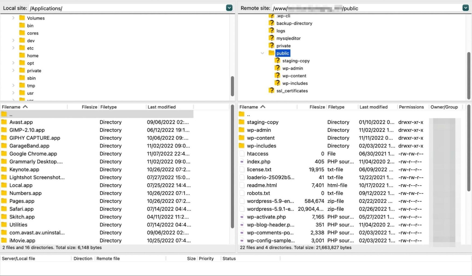Viewport: 472px width, 276px height.
Task: Sort remote files by Last modified column
Action: click(374, 107)
